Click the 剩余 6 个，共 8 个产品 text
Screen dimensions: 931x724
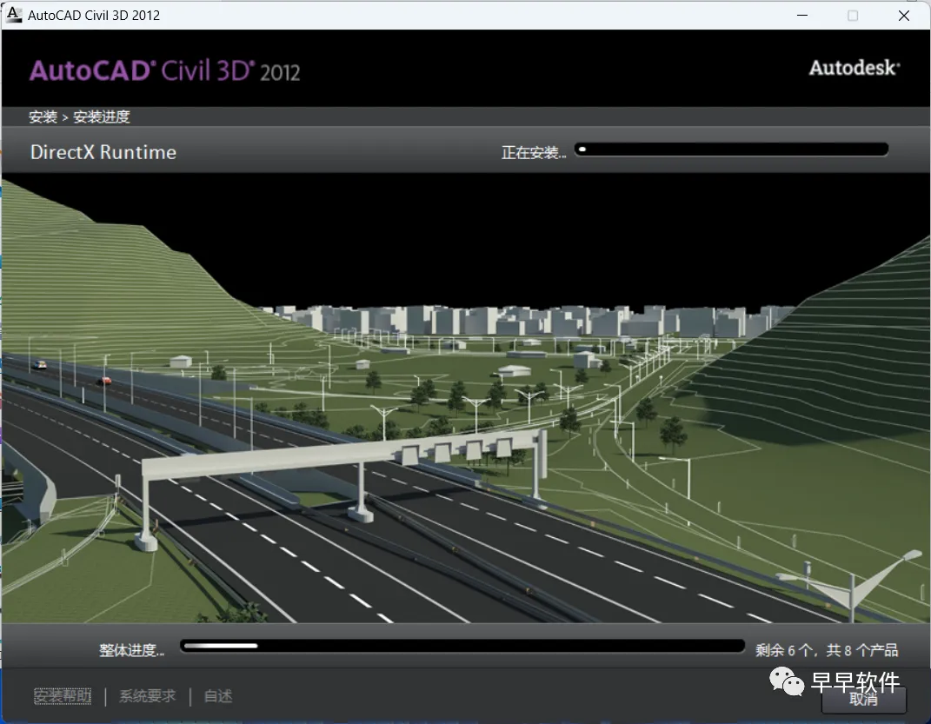827,650
